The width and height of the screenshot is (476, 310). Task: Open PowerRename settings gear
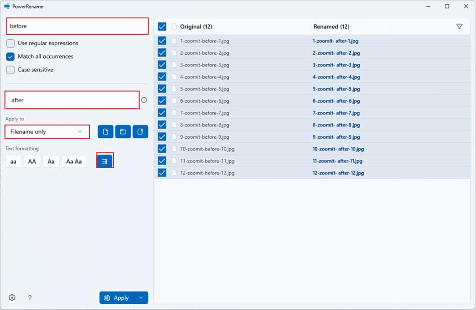(x=12, y=298)
